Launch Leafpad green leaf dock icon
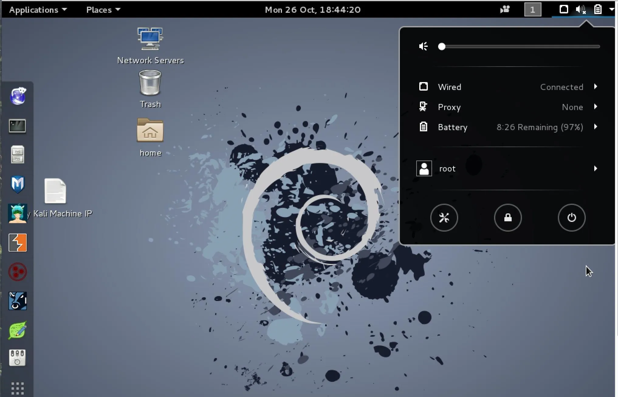The width and height of the screenshot is (618, 397). (x=17, y=330)
